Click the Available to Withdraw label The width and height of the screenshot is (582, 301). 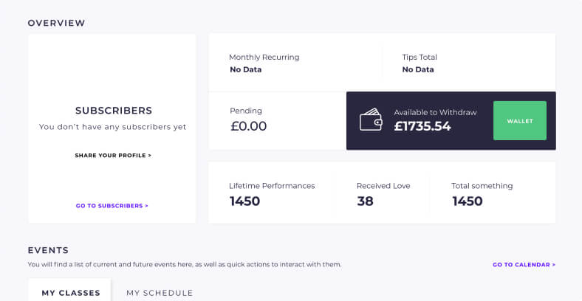[x=435, y=112]
